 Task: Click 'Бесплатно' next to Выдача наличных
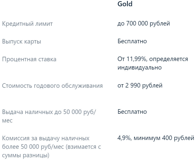point(132,112)
